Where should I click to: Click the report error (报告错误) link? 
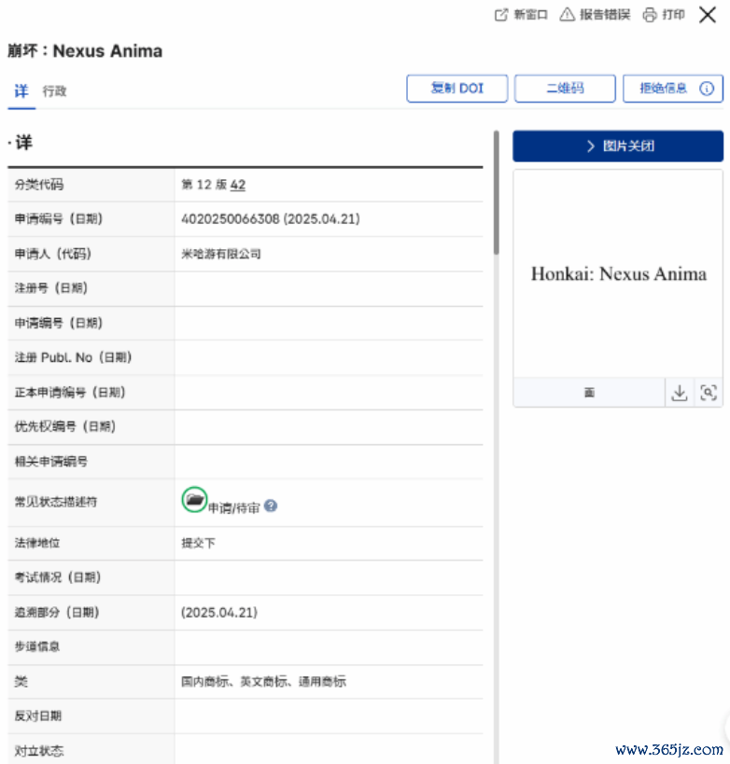[x=595, y=15]
